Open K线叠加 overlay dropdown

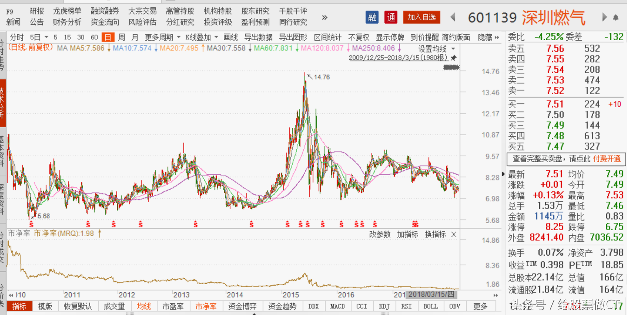pos(202,37)
